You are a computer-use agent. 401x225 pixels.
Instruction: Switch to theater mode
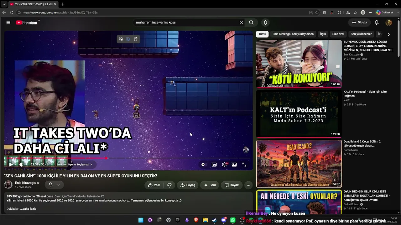234,165
